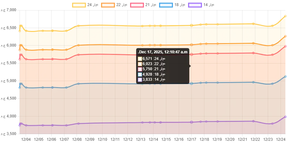
Task: Select the 5,750 value row in tooltip
Action: (152, 69)
